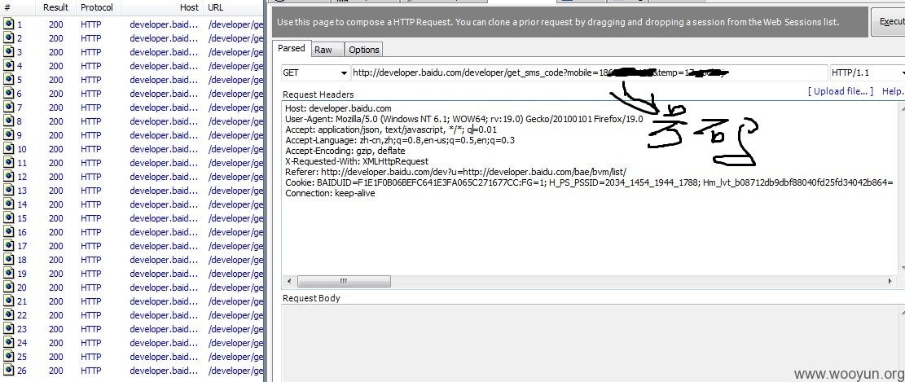Select the session icon for row 22
This screenshot has width=905, height=382.
[x=9, y=315]
